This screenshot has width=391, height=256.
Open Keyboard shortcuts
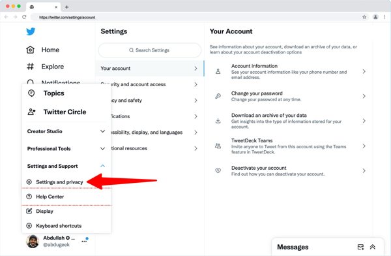click(x=59, y=226)
